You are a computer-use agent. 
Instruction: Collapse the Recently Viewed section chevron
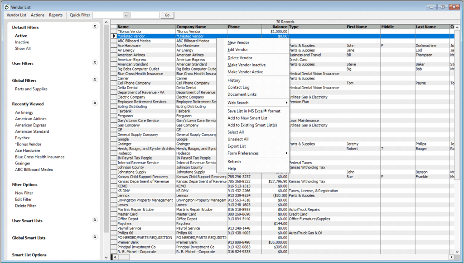95,103
